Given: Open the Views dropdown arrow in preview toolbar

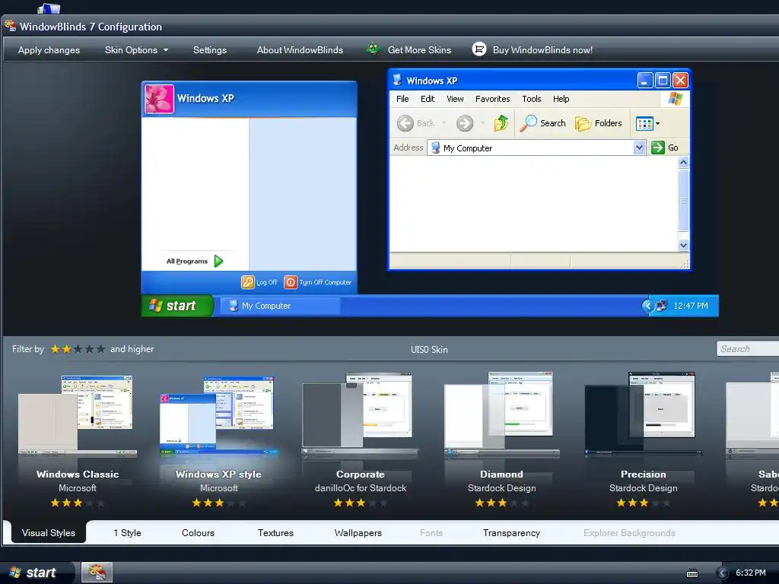Looking at the screenshot, I should click(658, 124).
